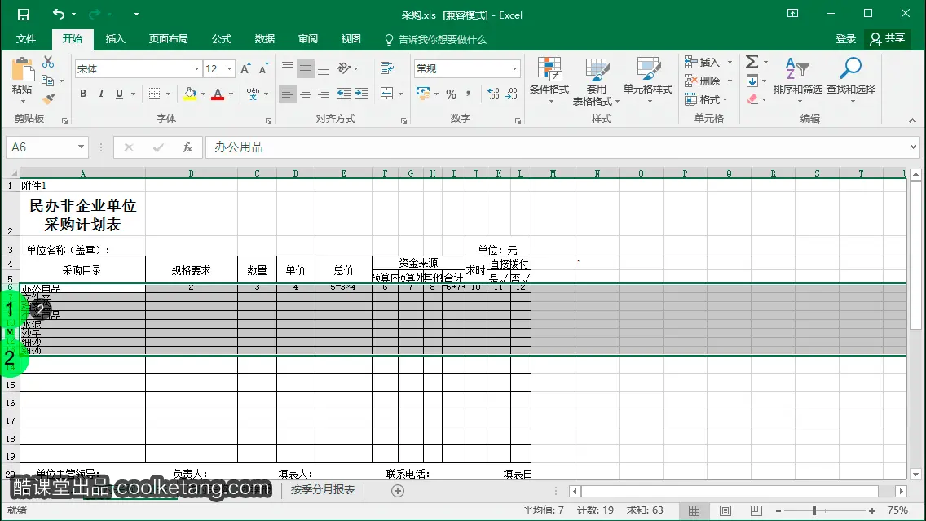The image size is (926, 521).
Task: Undo the last action
Action: [59, 14]
